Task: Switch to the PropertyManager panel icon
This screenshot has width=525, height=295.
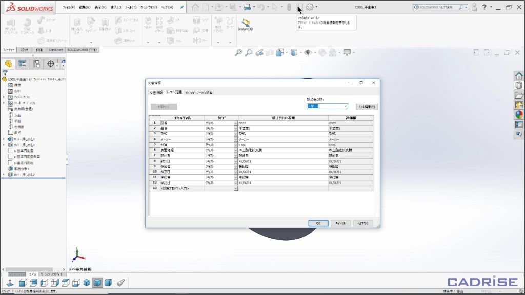Action: (x=22, y=64)
